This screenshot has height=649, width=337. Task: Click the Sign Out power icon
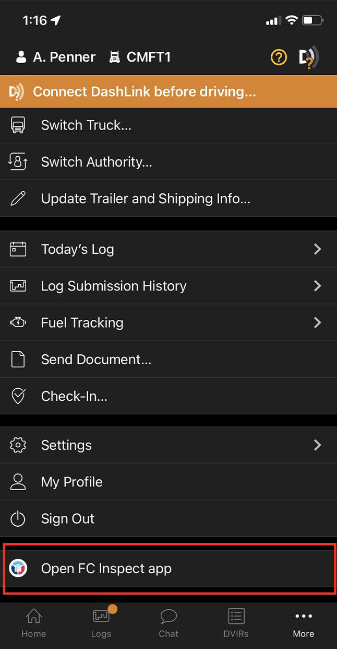point(18,518)
